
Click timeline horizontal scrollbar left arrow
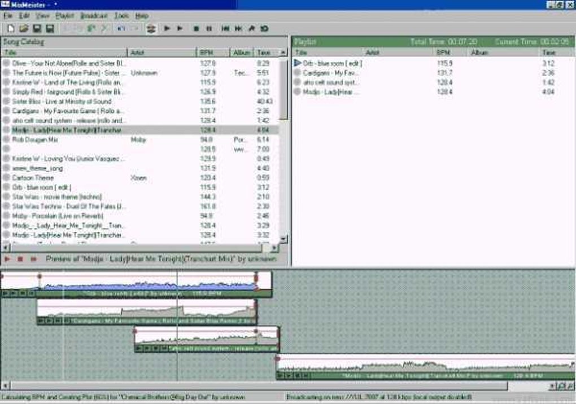tap(5, 385)
